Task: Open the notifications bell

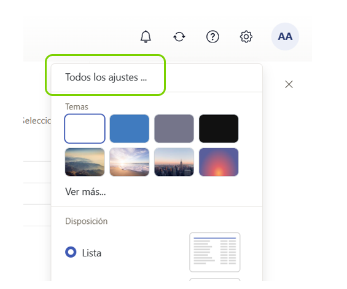Action: tap(146, 36)
